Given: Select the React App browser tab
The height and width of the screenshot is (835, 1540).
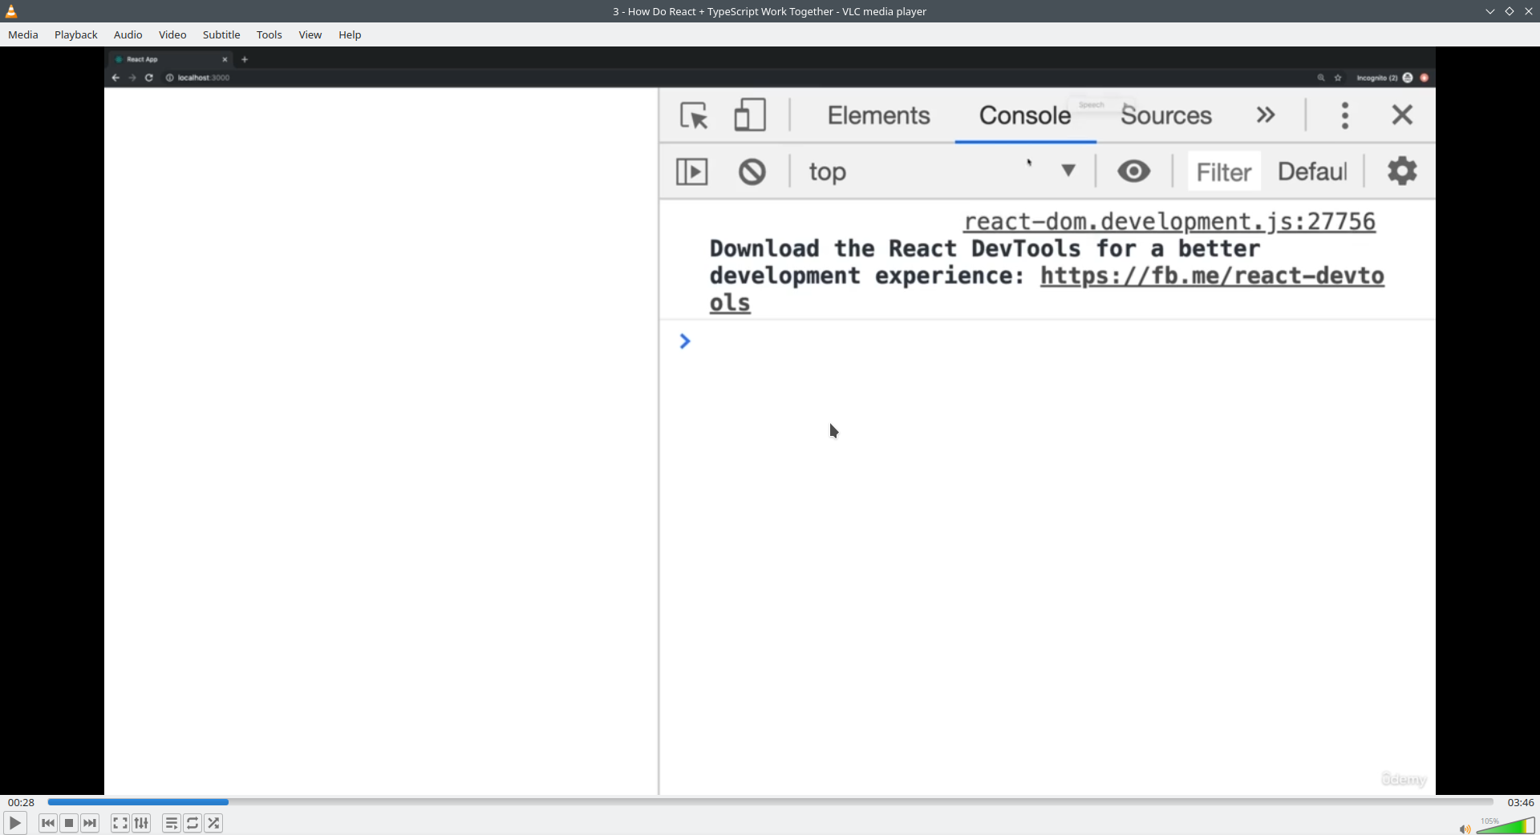Looking at the screenshot, I should coord(170,59).
